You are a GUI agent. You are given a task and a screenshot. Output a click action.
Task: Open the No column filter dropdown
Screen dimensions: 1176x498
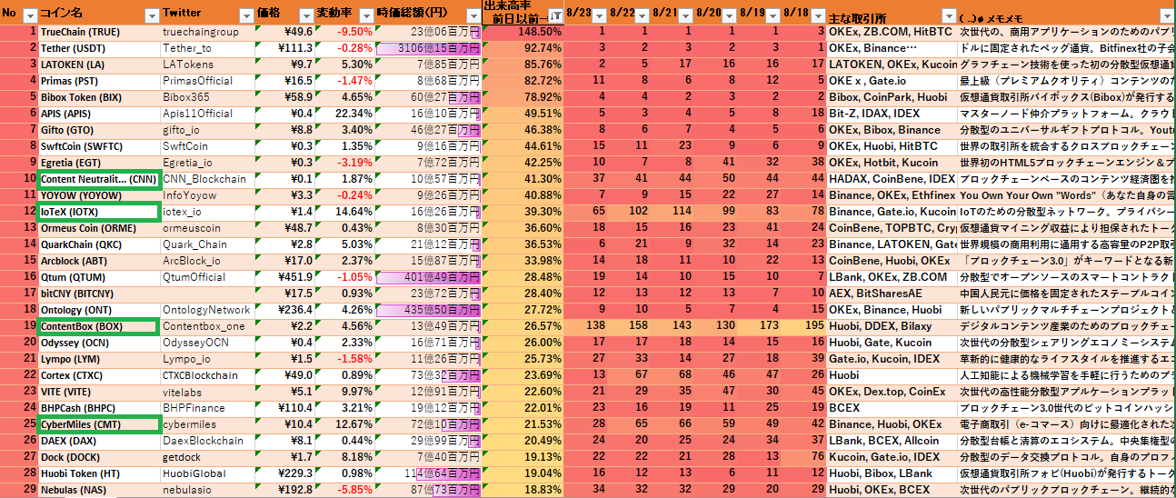coord(30,15)
